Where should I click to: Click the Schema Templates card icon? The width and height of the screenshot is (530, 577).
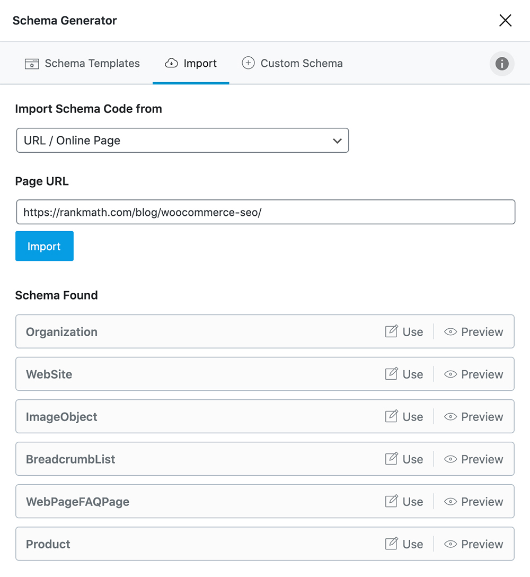pyautogui.click(x=32, y=63)
